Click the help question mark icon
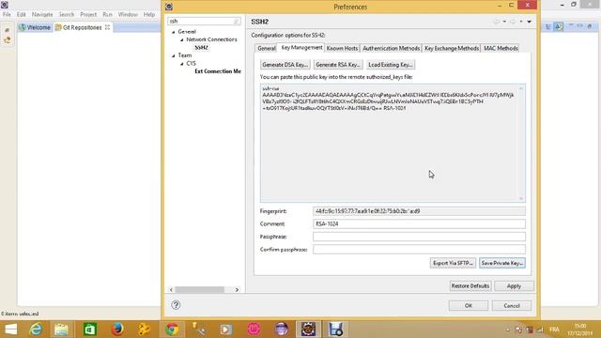Image resolution: width=601 pixels, height=338 pixels. click(176, 305)
